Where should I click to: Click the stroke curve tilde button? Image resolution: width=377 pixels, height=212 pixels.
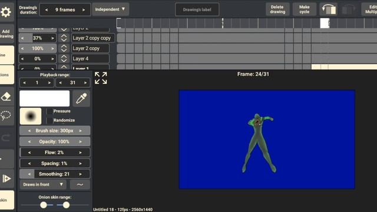point(80,184)
